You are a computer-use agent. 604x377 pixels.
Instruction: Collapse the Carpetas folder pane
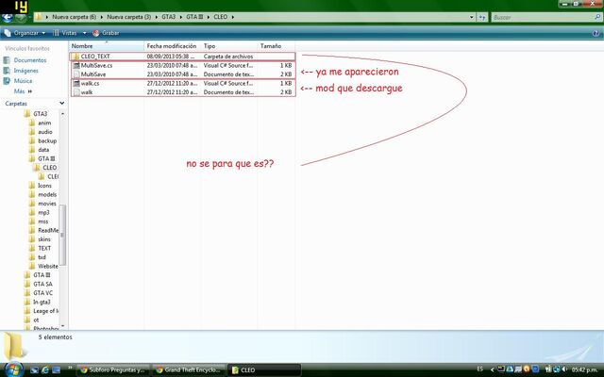pos(62,104)
